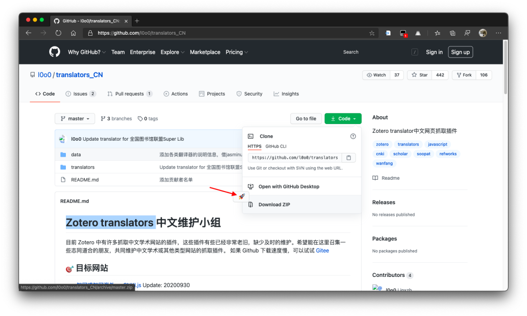Click the data folder icon
Screen dimensions: 527x316
click(63, 154)
